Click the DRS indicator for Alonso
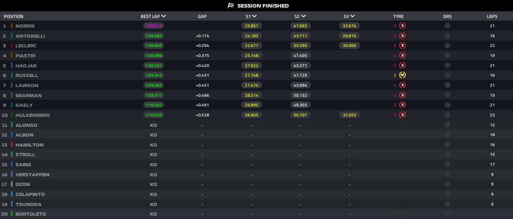Viewport: 513px width, 219px height. pos(447,125)
